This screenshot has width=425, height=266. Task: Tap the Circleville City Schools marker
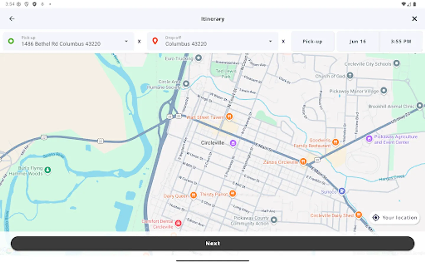(x=397, y=63)
